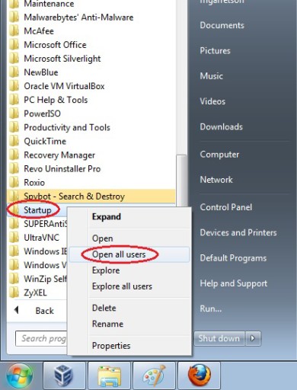Click the Windows Start orb
The height and width of the screenshot is (390, 297).
coord(20,376)
